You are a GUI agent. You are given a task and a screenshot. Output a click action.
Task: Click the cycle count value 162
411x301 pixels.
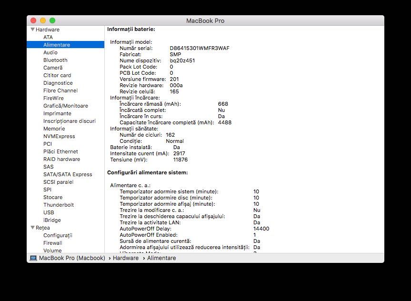(170, 135)
